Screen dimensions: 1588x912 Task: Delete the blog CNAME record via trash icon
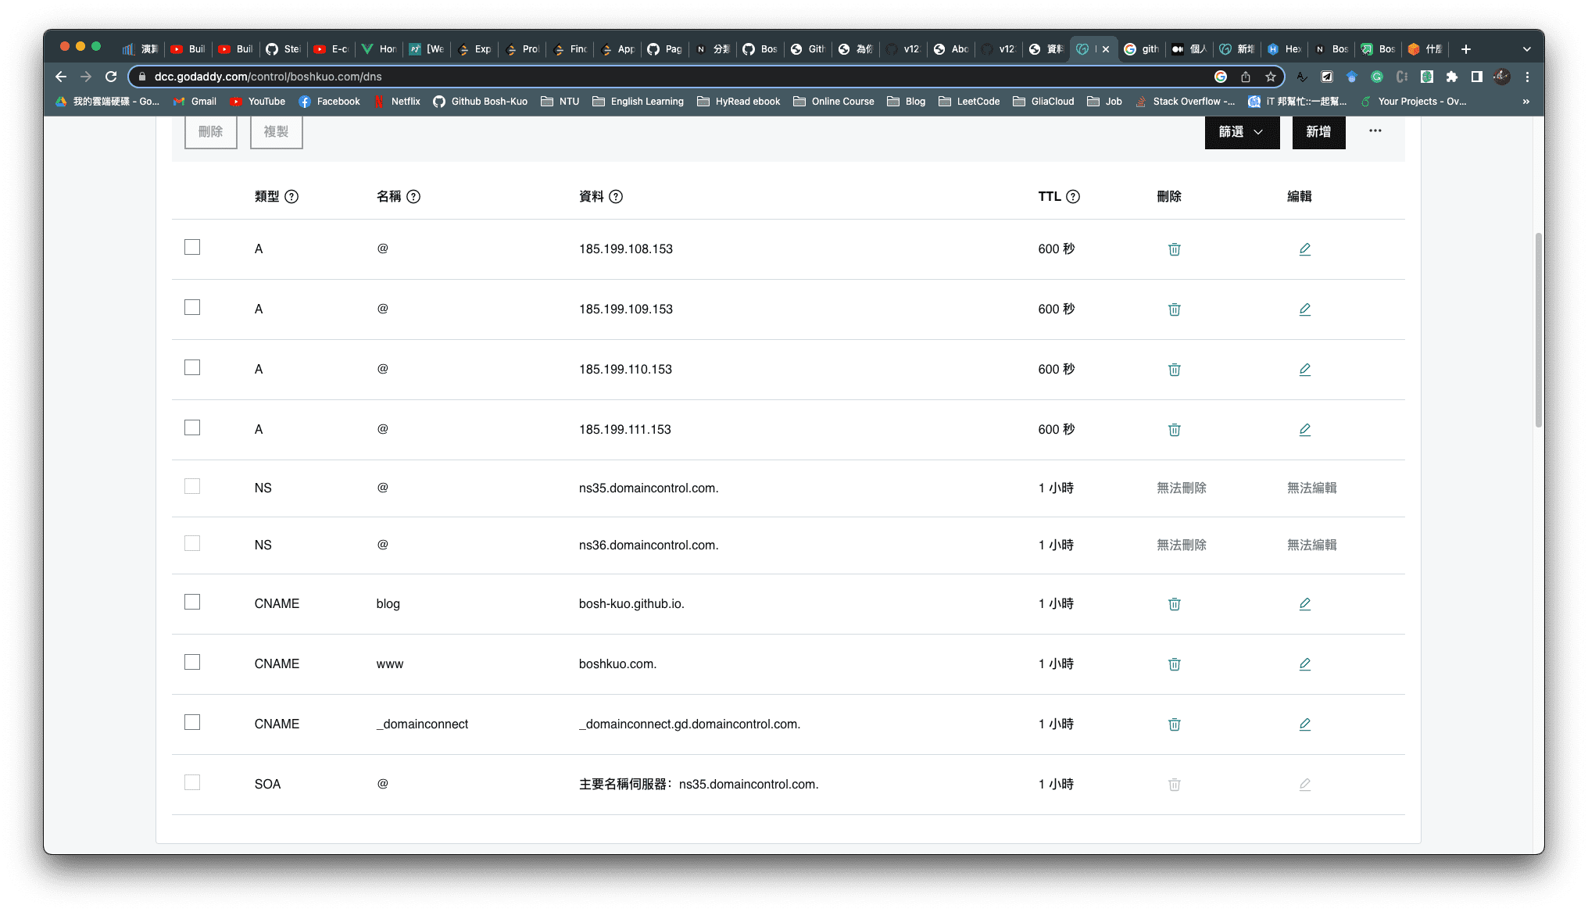1174,604
